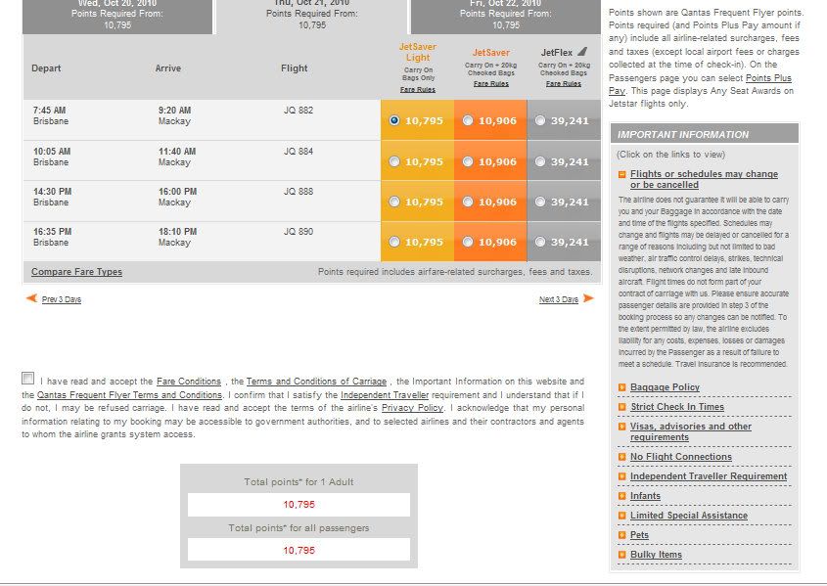This screenshot has width=827, height=586.
Task: Click the JetFlex wing icon
Action: coord(582,51)
